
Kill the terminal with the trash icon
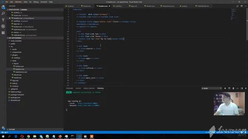coord(233,88)
